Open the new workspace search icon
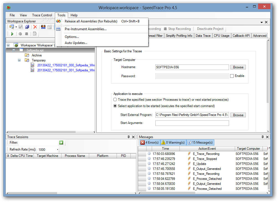 point(12,27)
